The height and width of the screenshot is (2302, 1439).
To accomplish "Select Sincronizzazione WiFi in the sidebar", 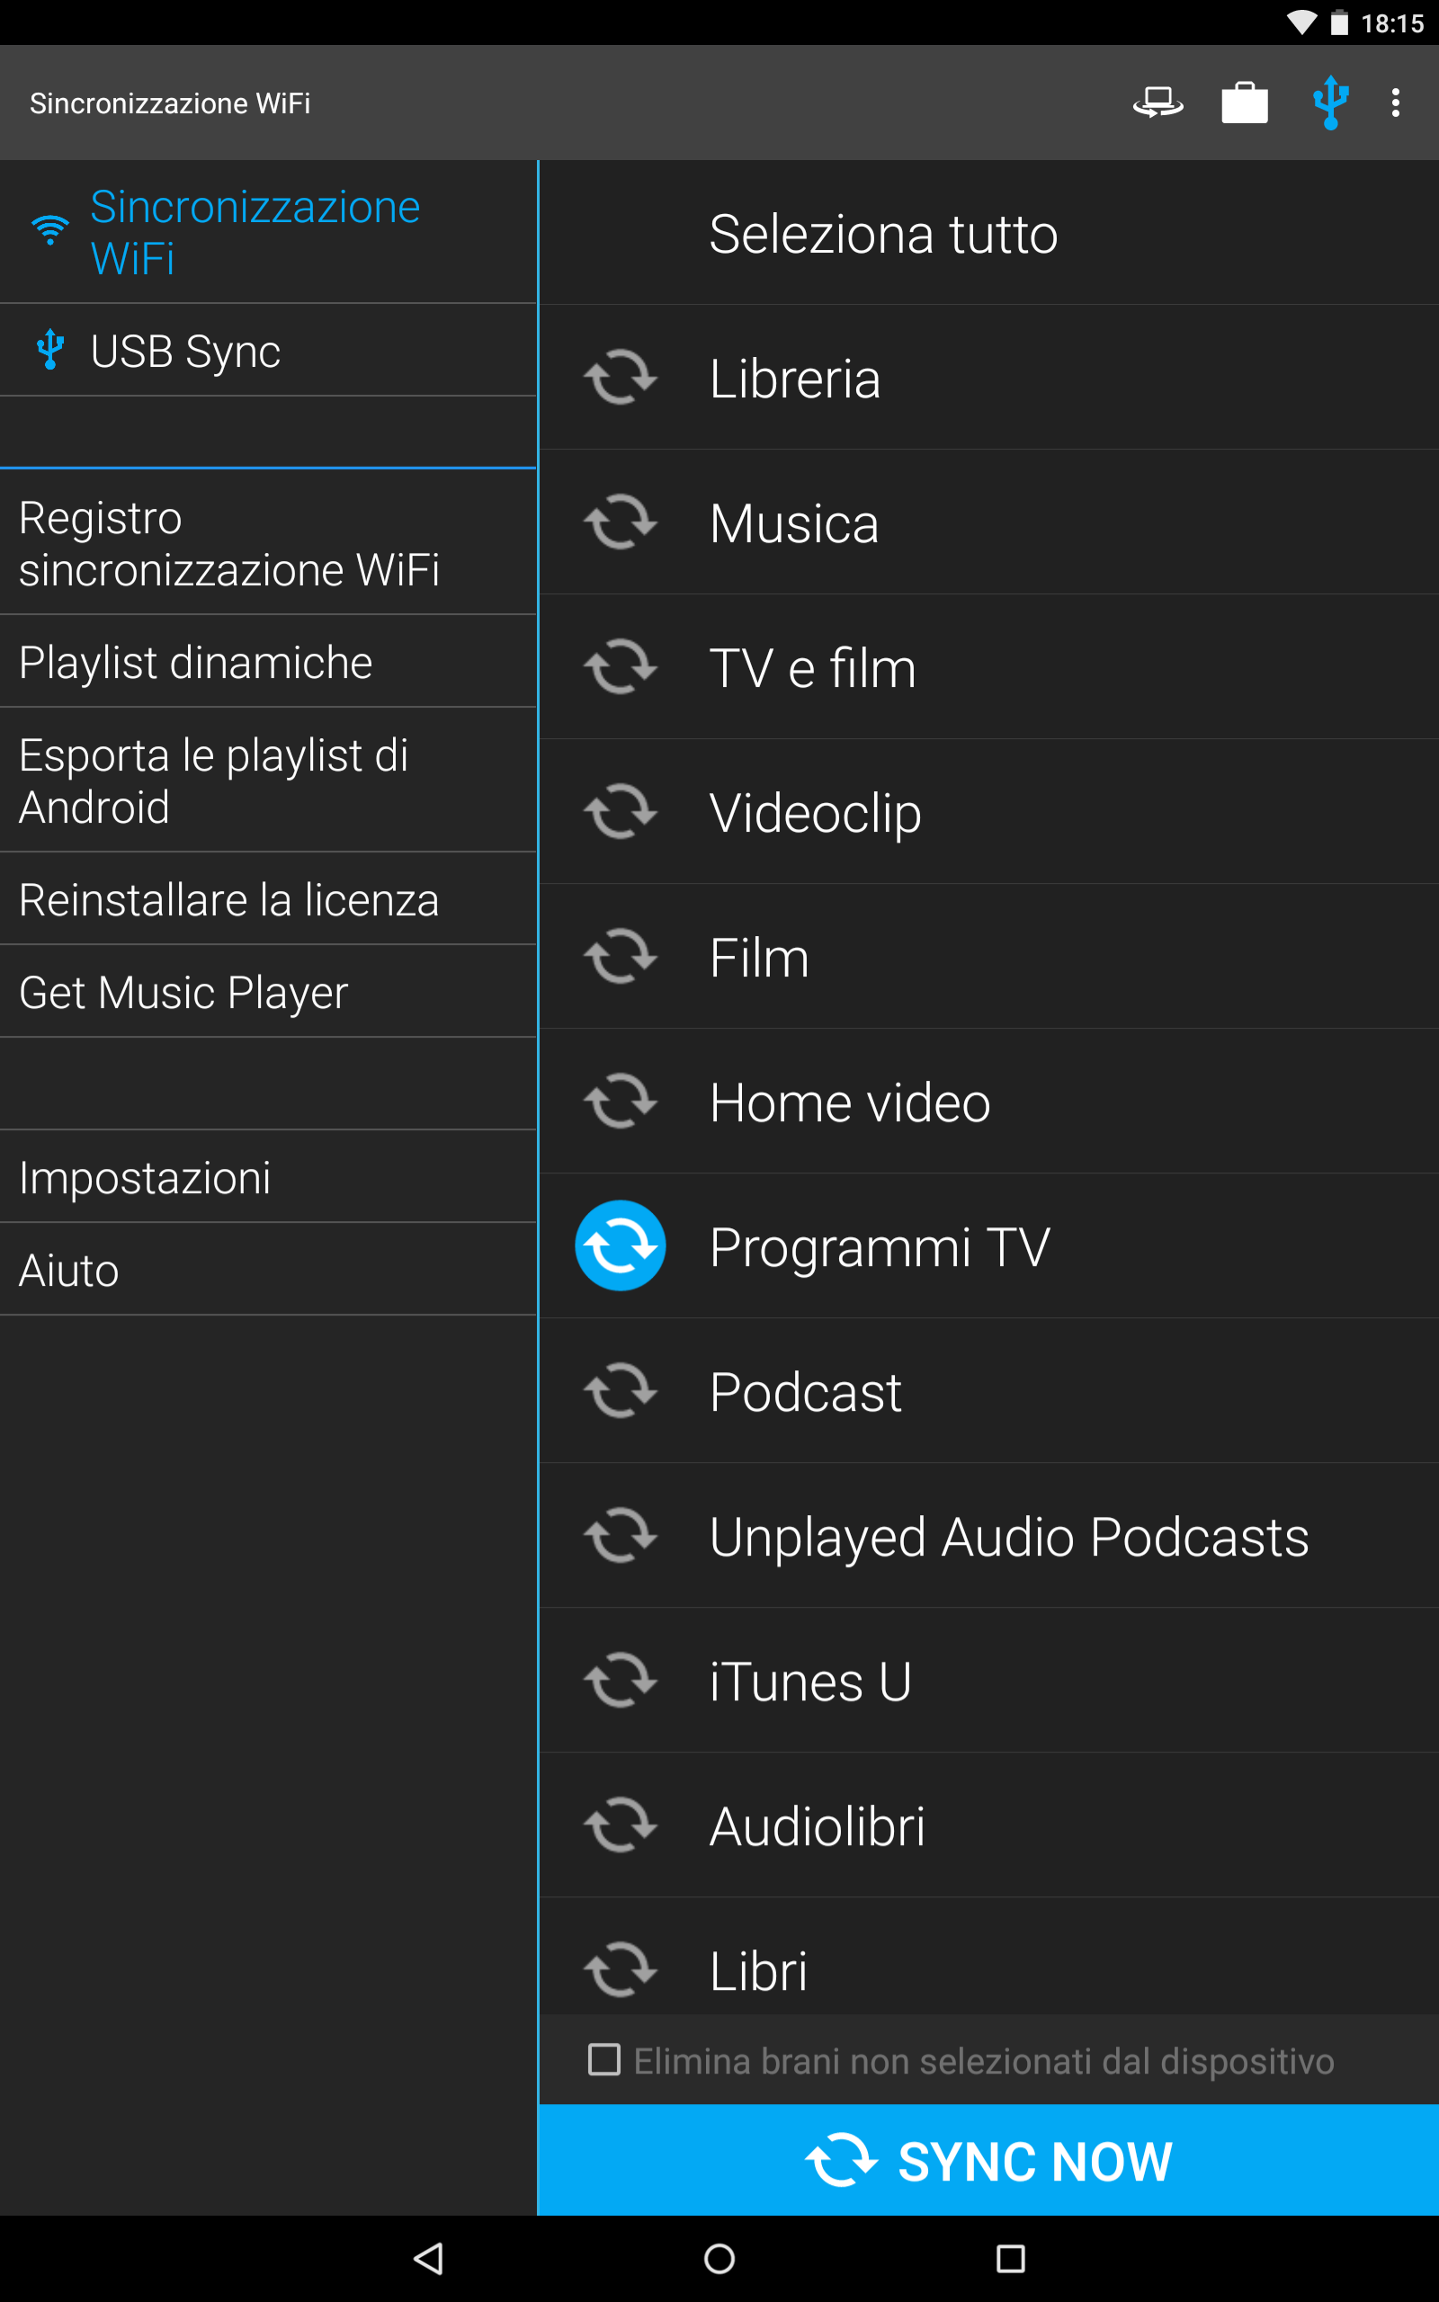I will point(255,232).
